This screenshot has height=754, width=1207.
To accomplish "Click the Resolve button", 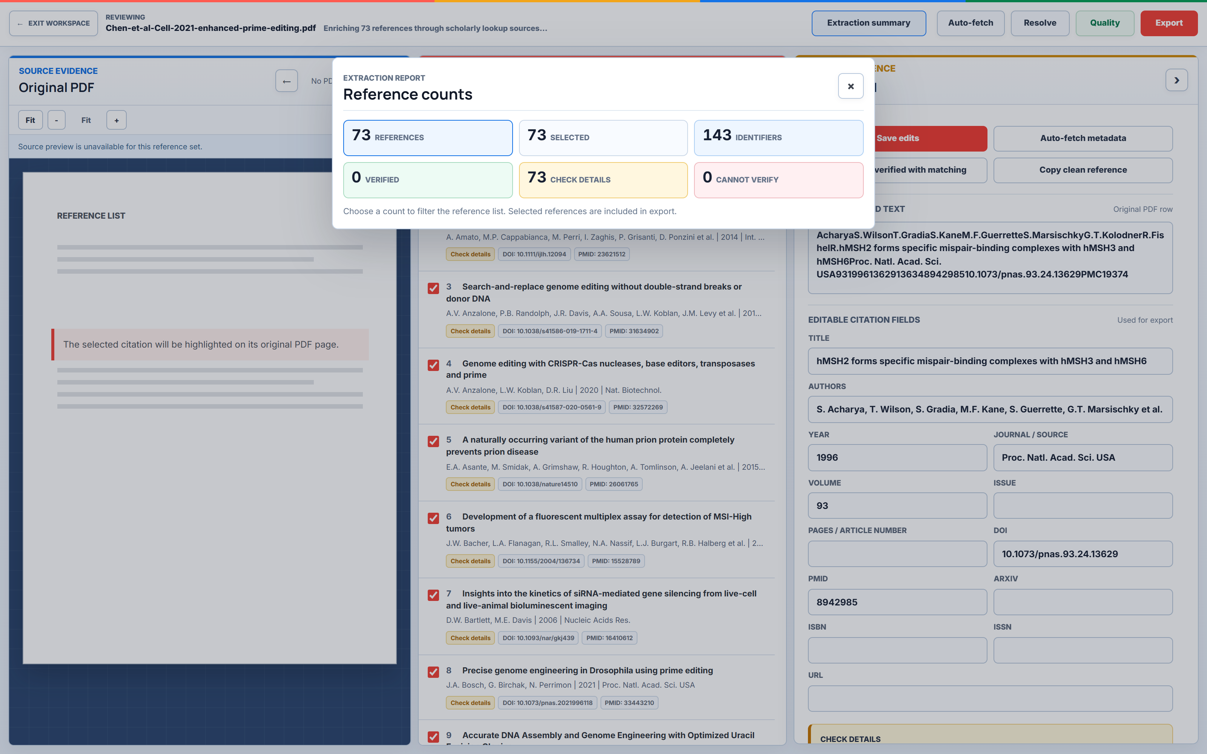I will pos(1040,23).
